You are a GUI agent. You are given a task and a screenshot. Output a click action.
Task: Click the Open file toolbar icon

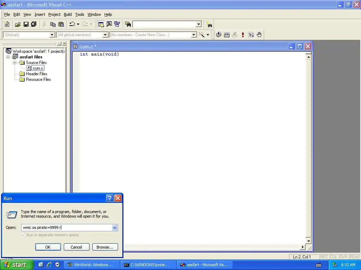pyautogui.click(x=18, y=24)
